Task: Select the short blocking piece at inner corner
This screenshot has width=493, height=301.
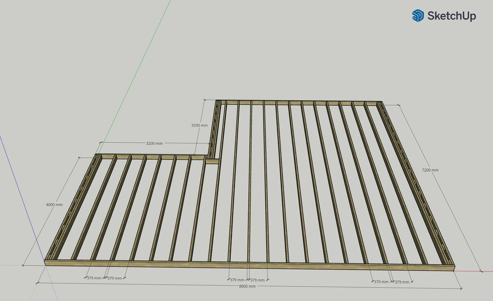Action: coord(212,161)
